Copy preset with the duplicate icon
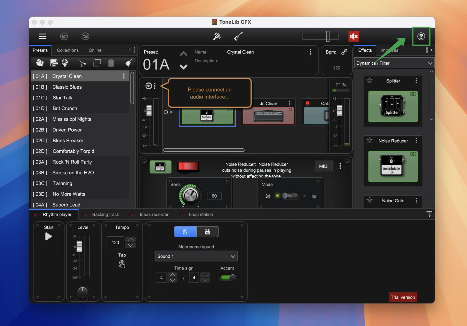467x326 pixels. tap(97, 63)
